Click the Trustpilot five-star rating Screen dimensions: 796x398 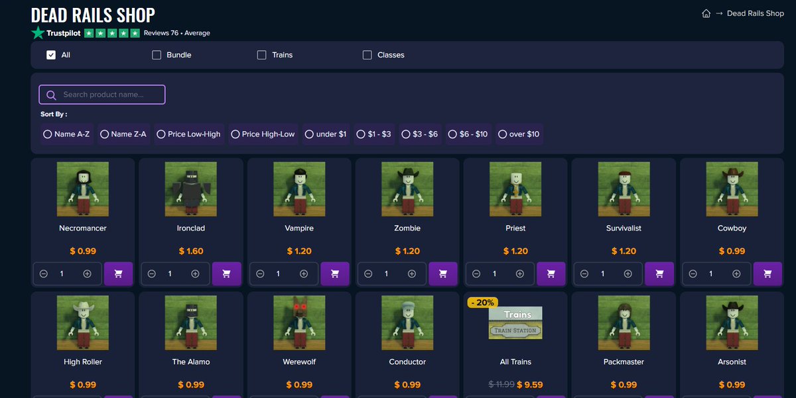tap(112, 33)
